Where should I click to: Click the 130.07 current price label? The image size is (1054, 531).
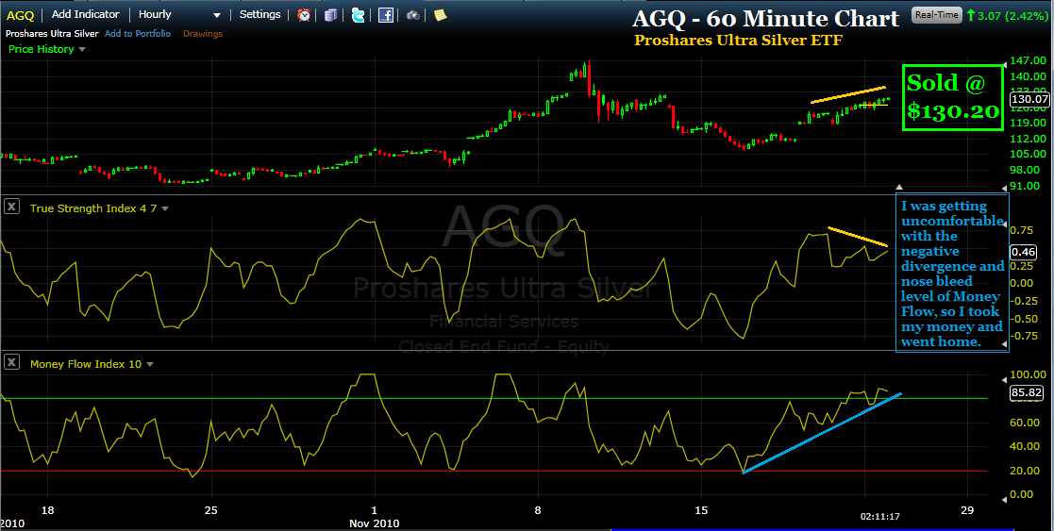pos(1029,99)
